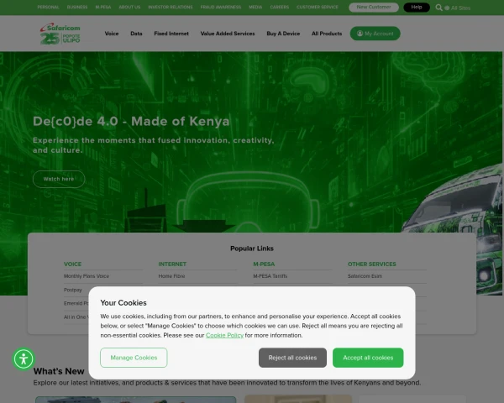
Task: Accept all cookies
Action: coord(368,358)
